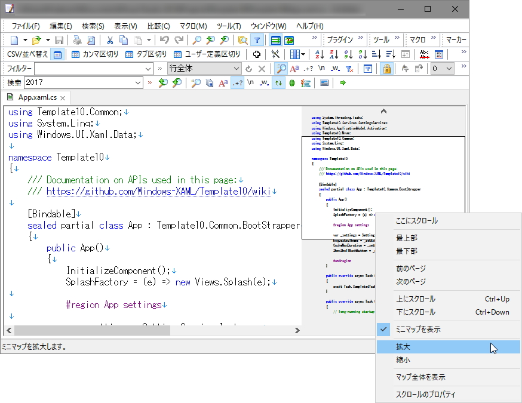Click the find previous icon in search toolbar

coord(163,82)
